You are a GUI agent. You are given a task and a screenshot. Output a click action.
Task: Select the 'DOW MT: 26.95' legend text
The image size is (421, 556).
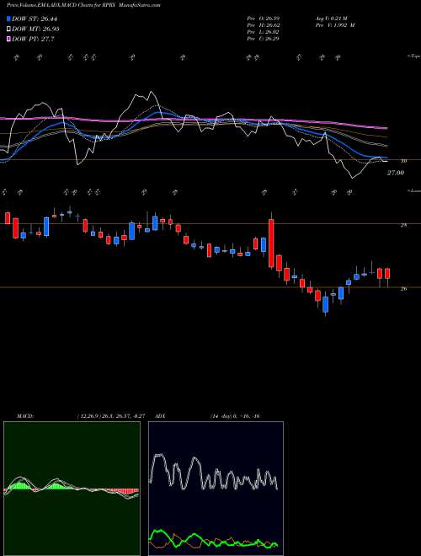36,29
